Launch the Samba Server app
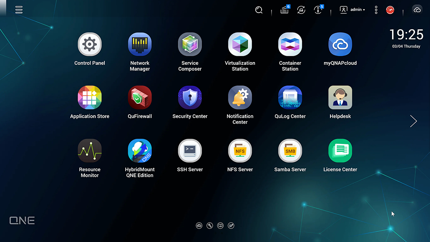The width and height of the screenshot is (430, 242). click(x=290, y=151)
